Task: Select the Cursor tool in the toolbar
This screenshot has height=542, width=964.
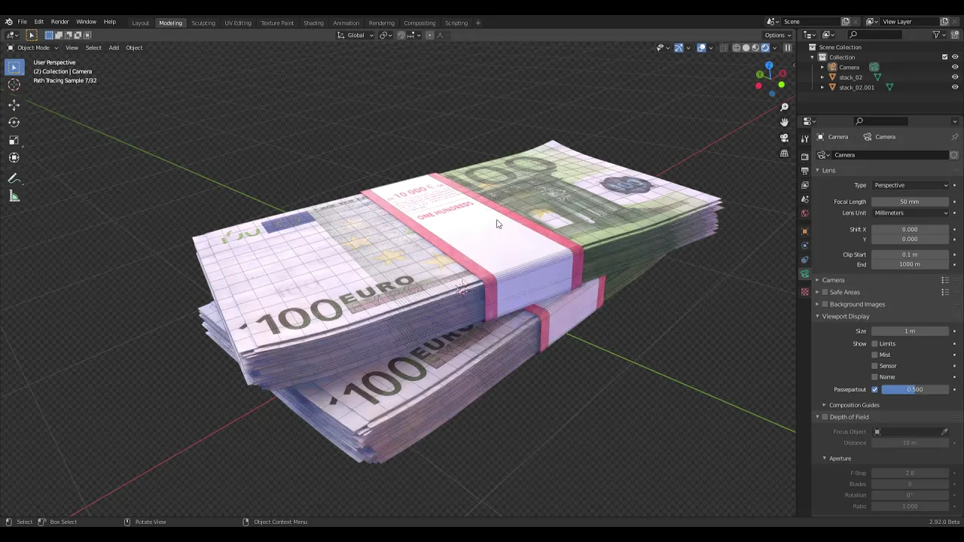Action: tap(14, 85)
